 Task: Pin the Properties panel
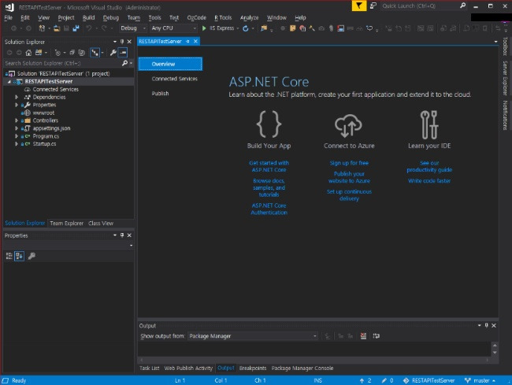pos(122,235)
